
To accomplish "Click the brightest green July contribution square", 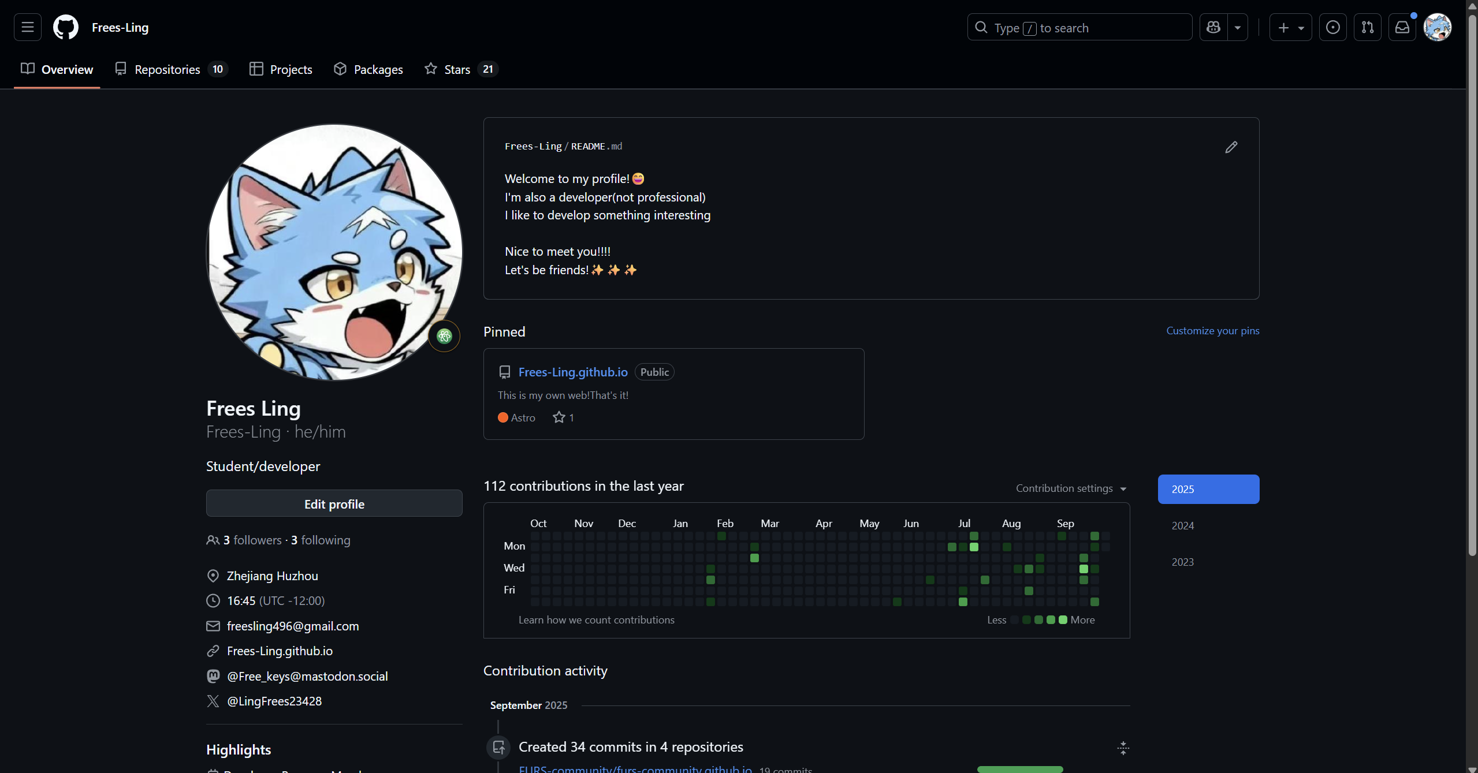I will click(x=974, y=547).
